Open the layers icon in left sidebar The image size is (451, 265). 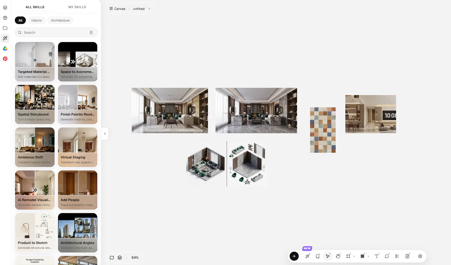(x=5, y=8)
